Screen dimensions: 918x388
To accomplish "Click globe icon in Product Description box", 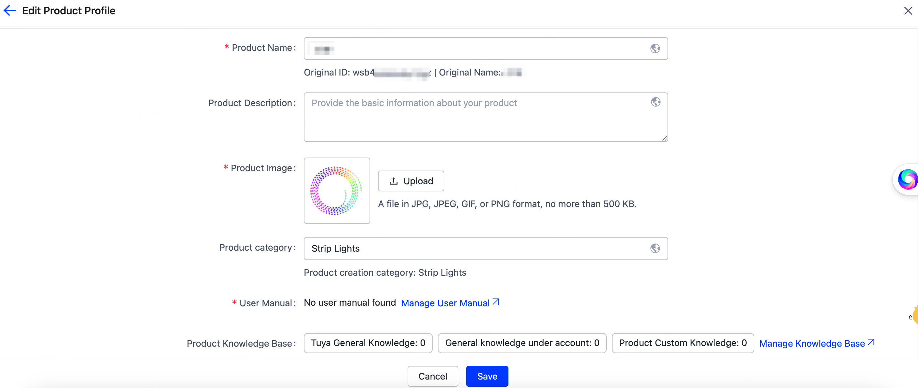I will pyautogui.click(x=655, y=102).
